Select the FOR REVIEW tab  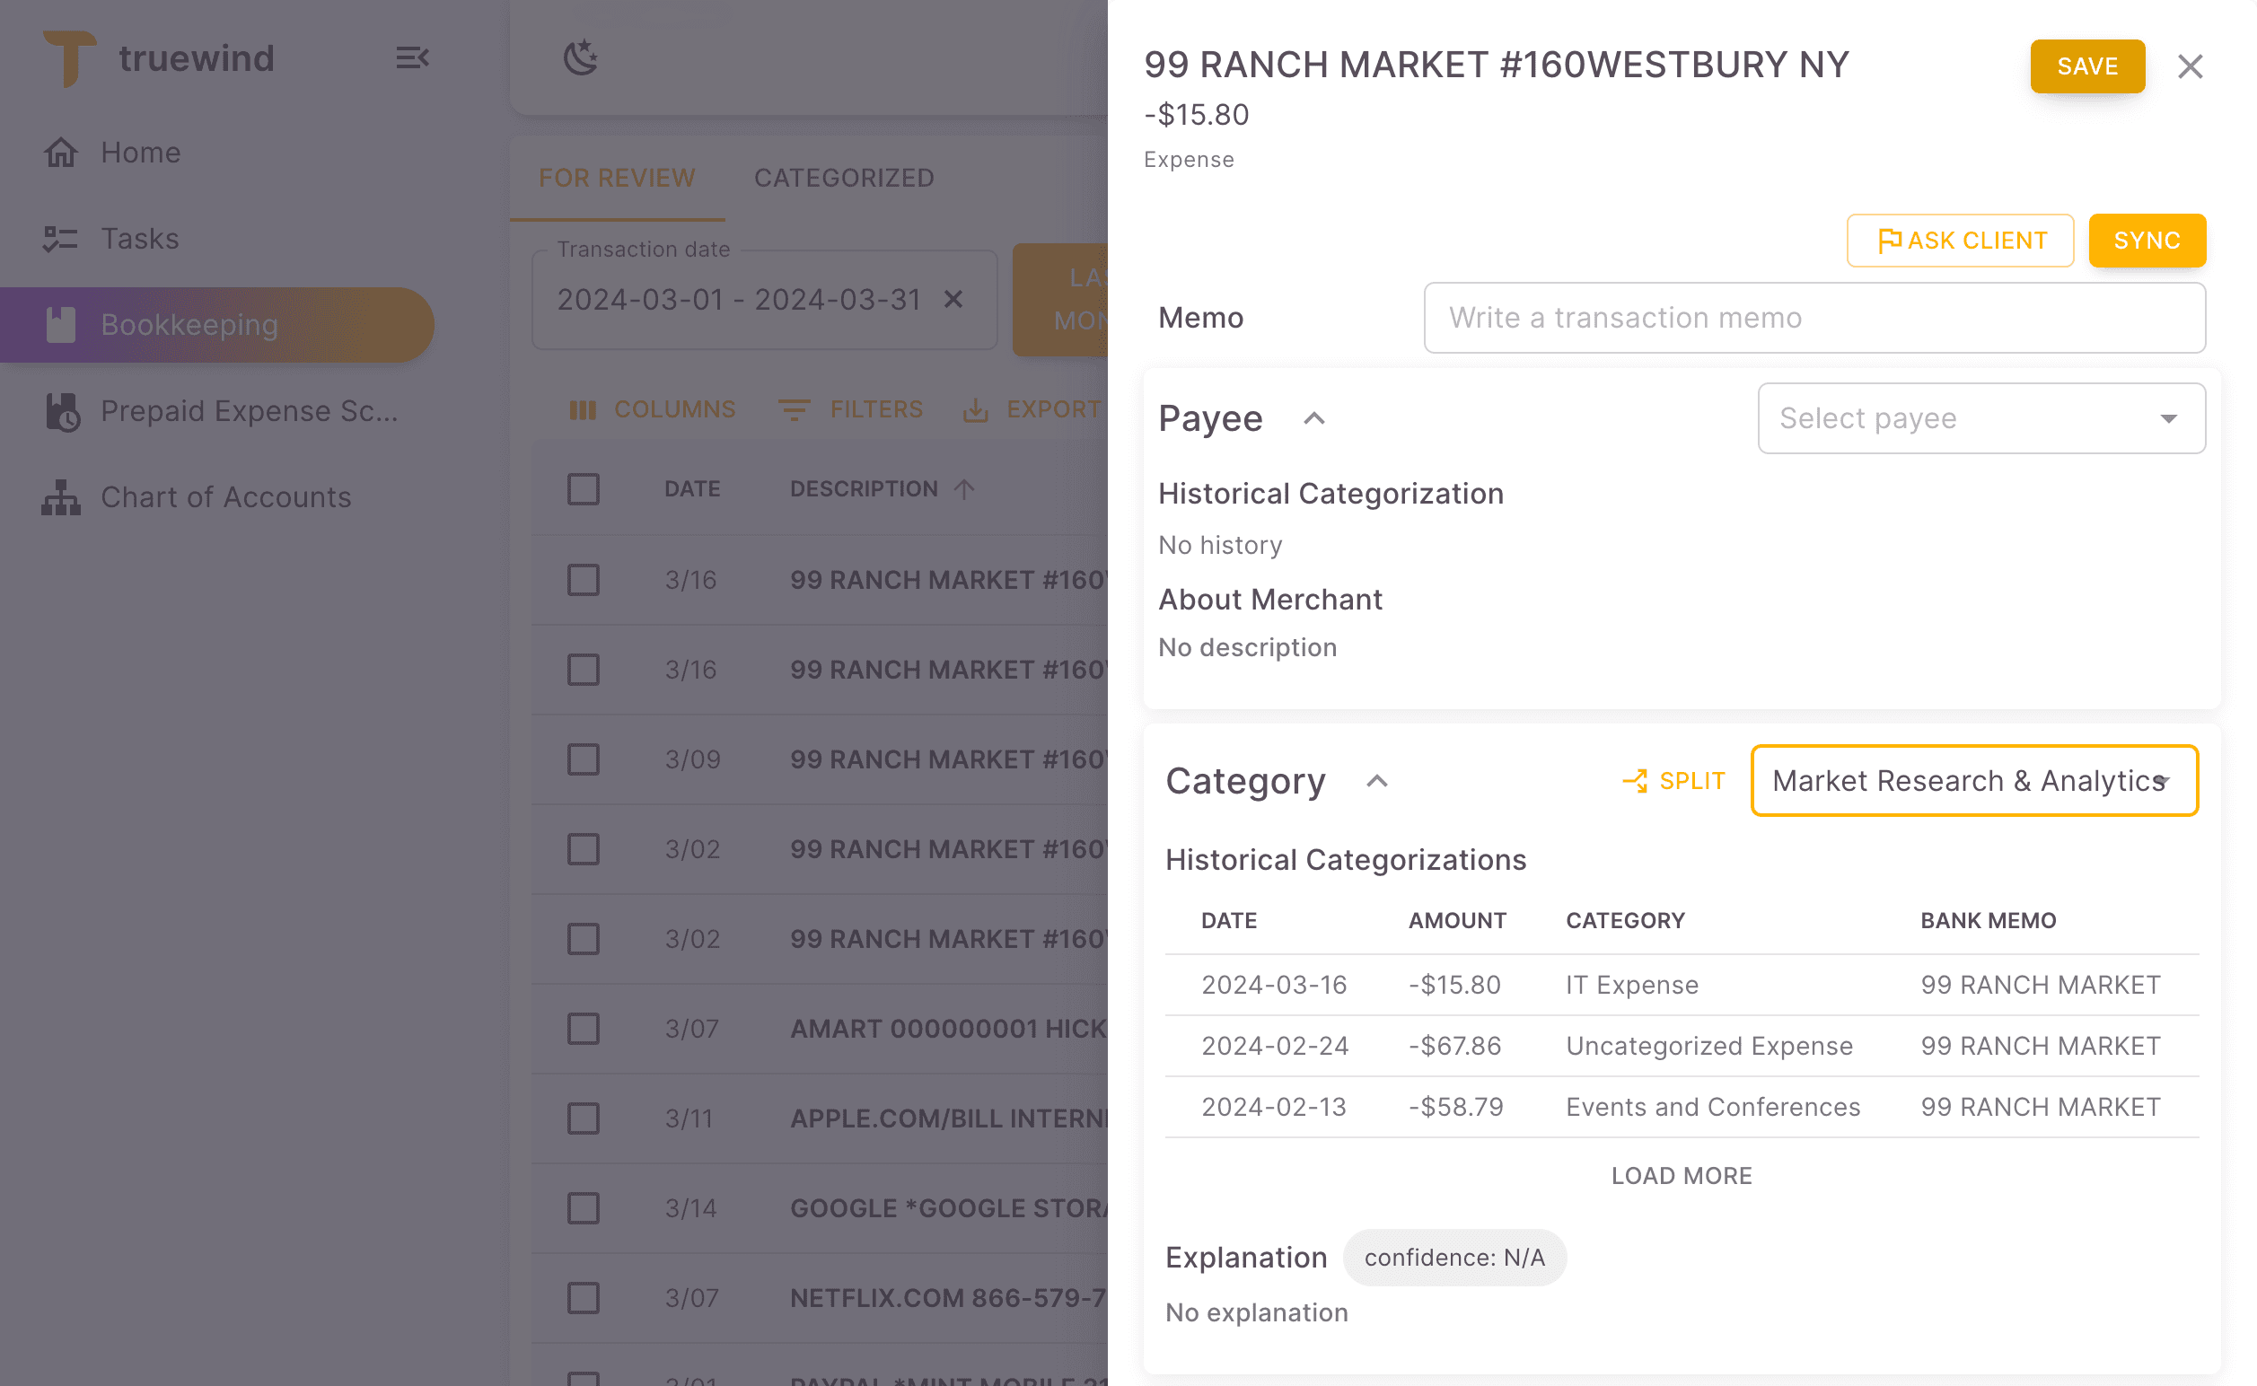coord(617,178)
